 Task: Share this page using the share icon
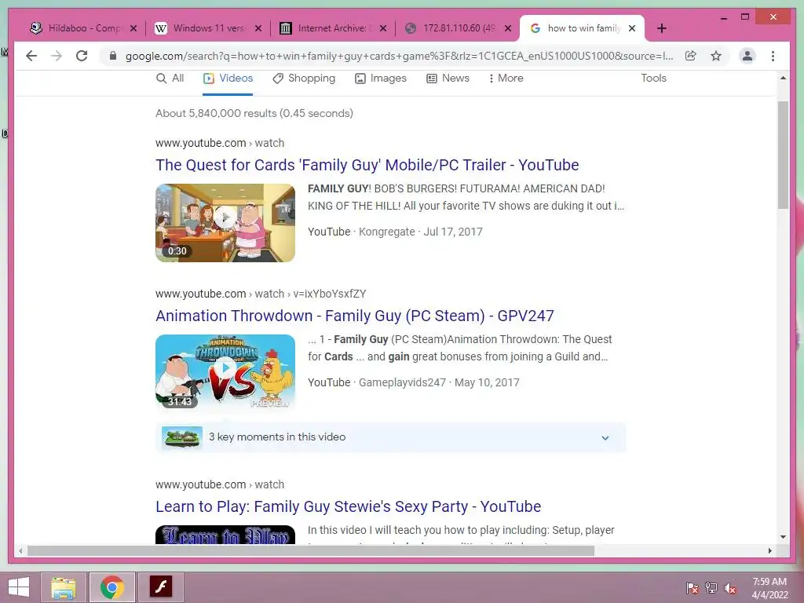point(691,56)
